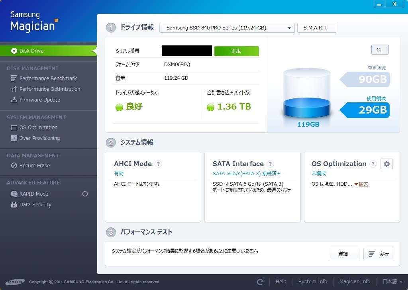Open Help in the footer
This screenshot has height=290, width=408.
[x=281, y=281]
